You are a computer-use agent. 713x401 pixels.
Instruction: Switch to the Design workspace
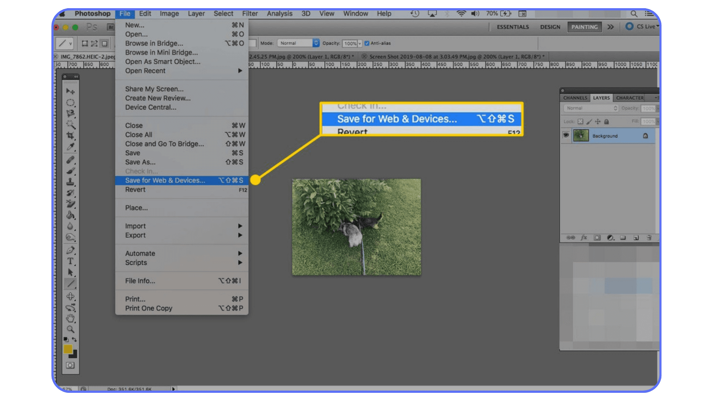(550, 27)
